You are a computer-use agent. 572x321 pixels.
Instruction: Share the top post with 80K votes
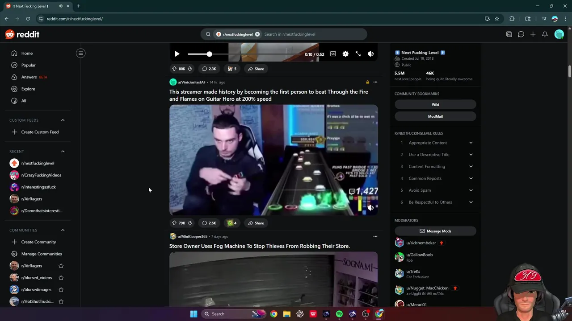[256, 69]
